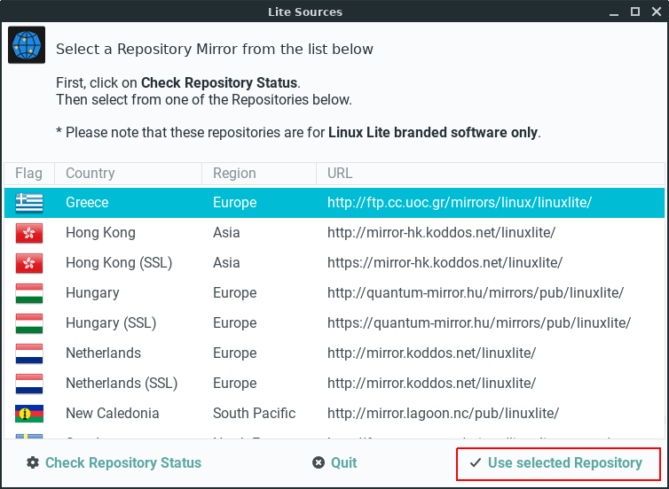669x489 pixels.
Task: Select the New Caledonia flag icon
Action: pyautogui.click(x=29, y=414)
